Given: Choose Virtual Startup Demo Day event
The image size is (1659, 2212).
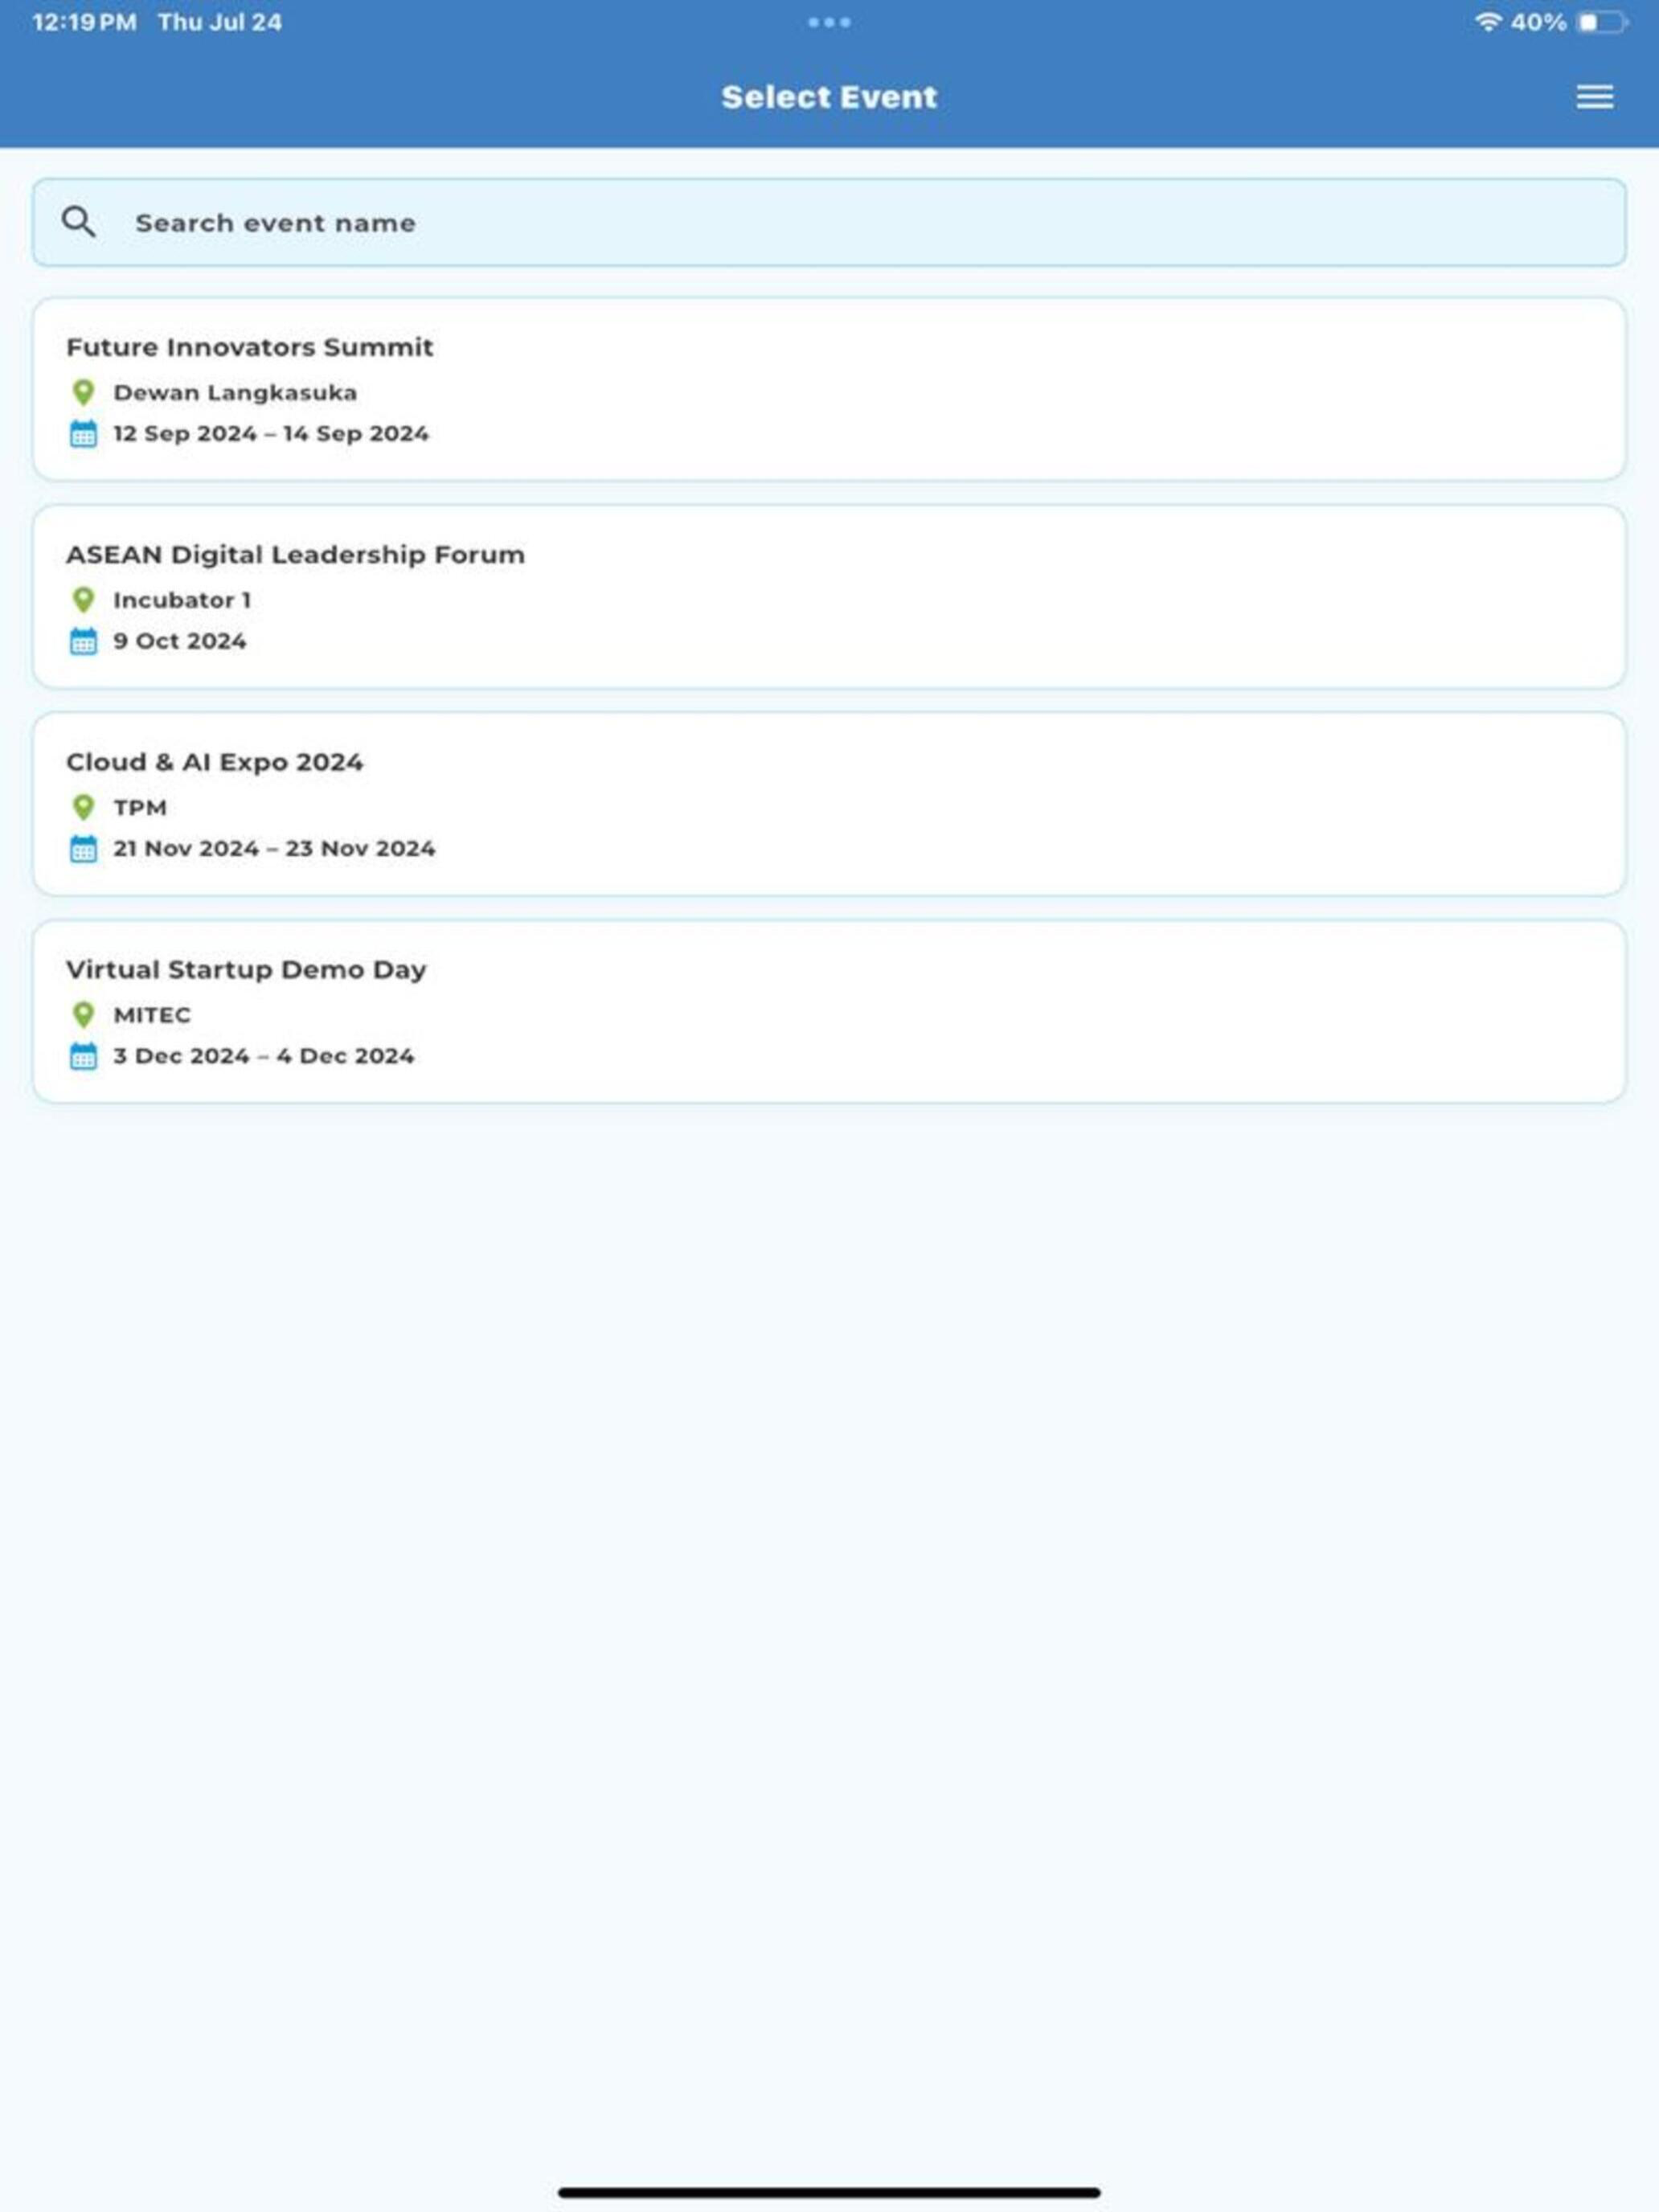Looking at the screenshot, I should coord(829,1012).
